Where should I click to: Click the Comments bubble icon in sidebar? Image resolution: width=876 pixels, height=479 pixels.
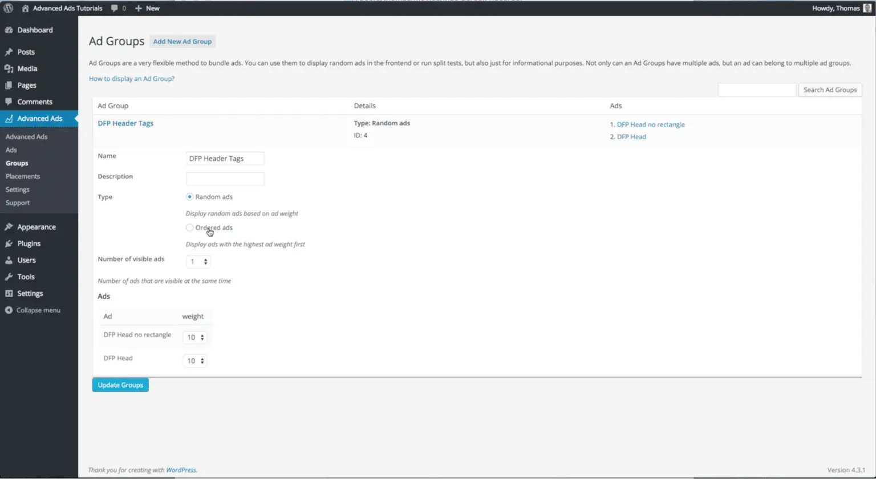pos(9,102)
